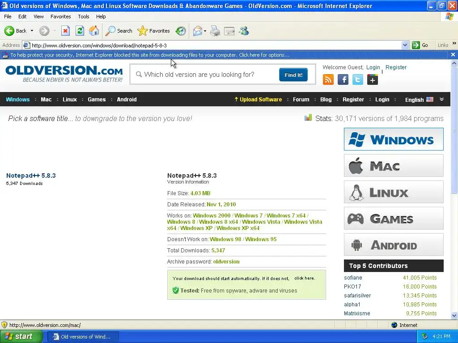Select the Games controller banner
Screen dimensions: 458x343
(x=394, y=218)
